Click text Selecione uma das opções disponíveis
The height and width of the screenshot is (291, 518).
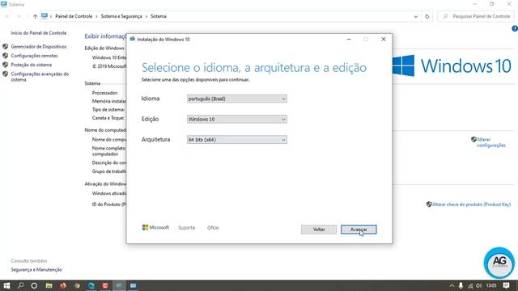pyautogui.click(x=196, y=79)
